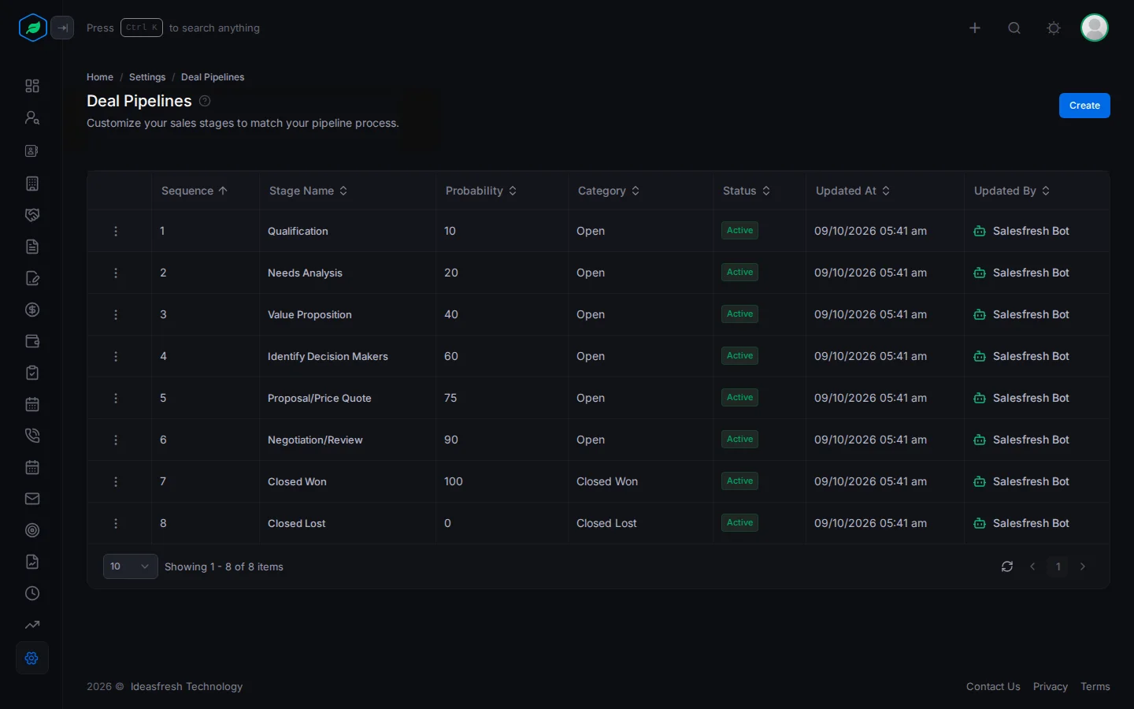Go to the next page of results
The image size is (1134, 709).
(1083, 566)
